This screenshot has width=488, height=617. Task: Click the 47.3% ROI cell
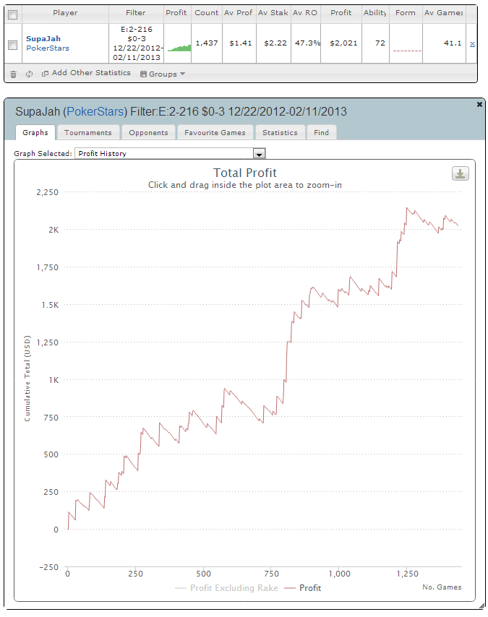(x=307, y=43)
